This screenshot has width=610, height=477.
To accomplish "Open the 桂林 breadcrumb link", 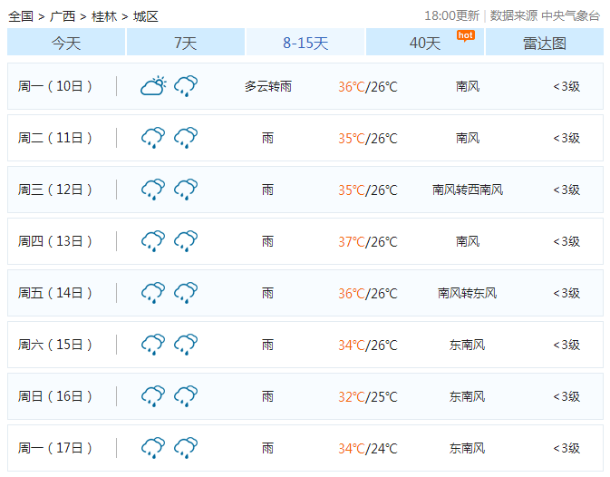I will (104, 16).
